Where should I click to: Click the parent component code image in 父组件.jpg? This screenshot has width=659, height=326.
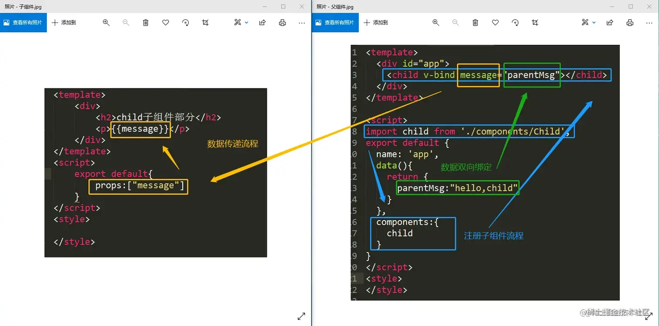tap(485, 173)
